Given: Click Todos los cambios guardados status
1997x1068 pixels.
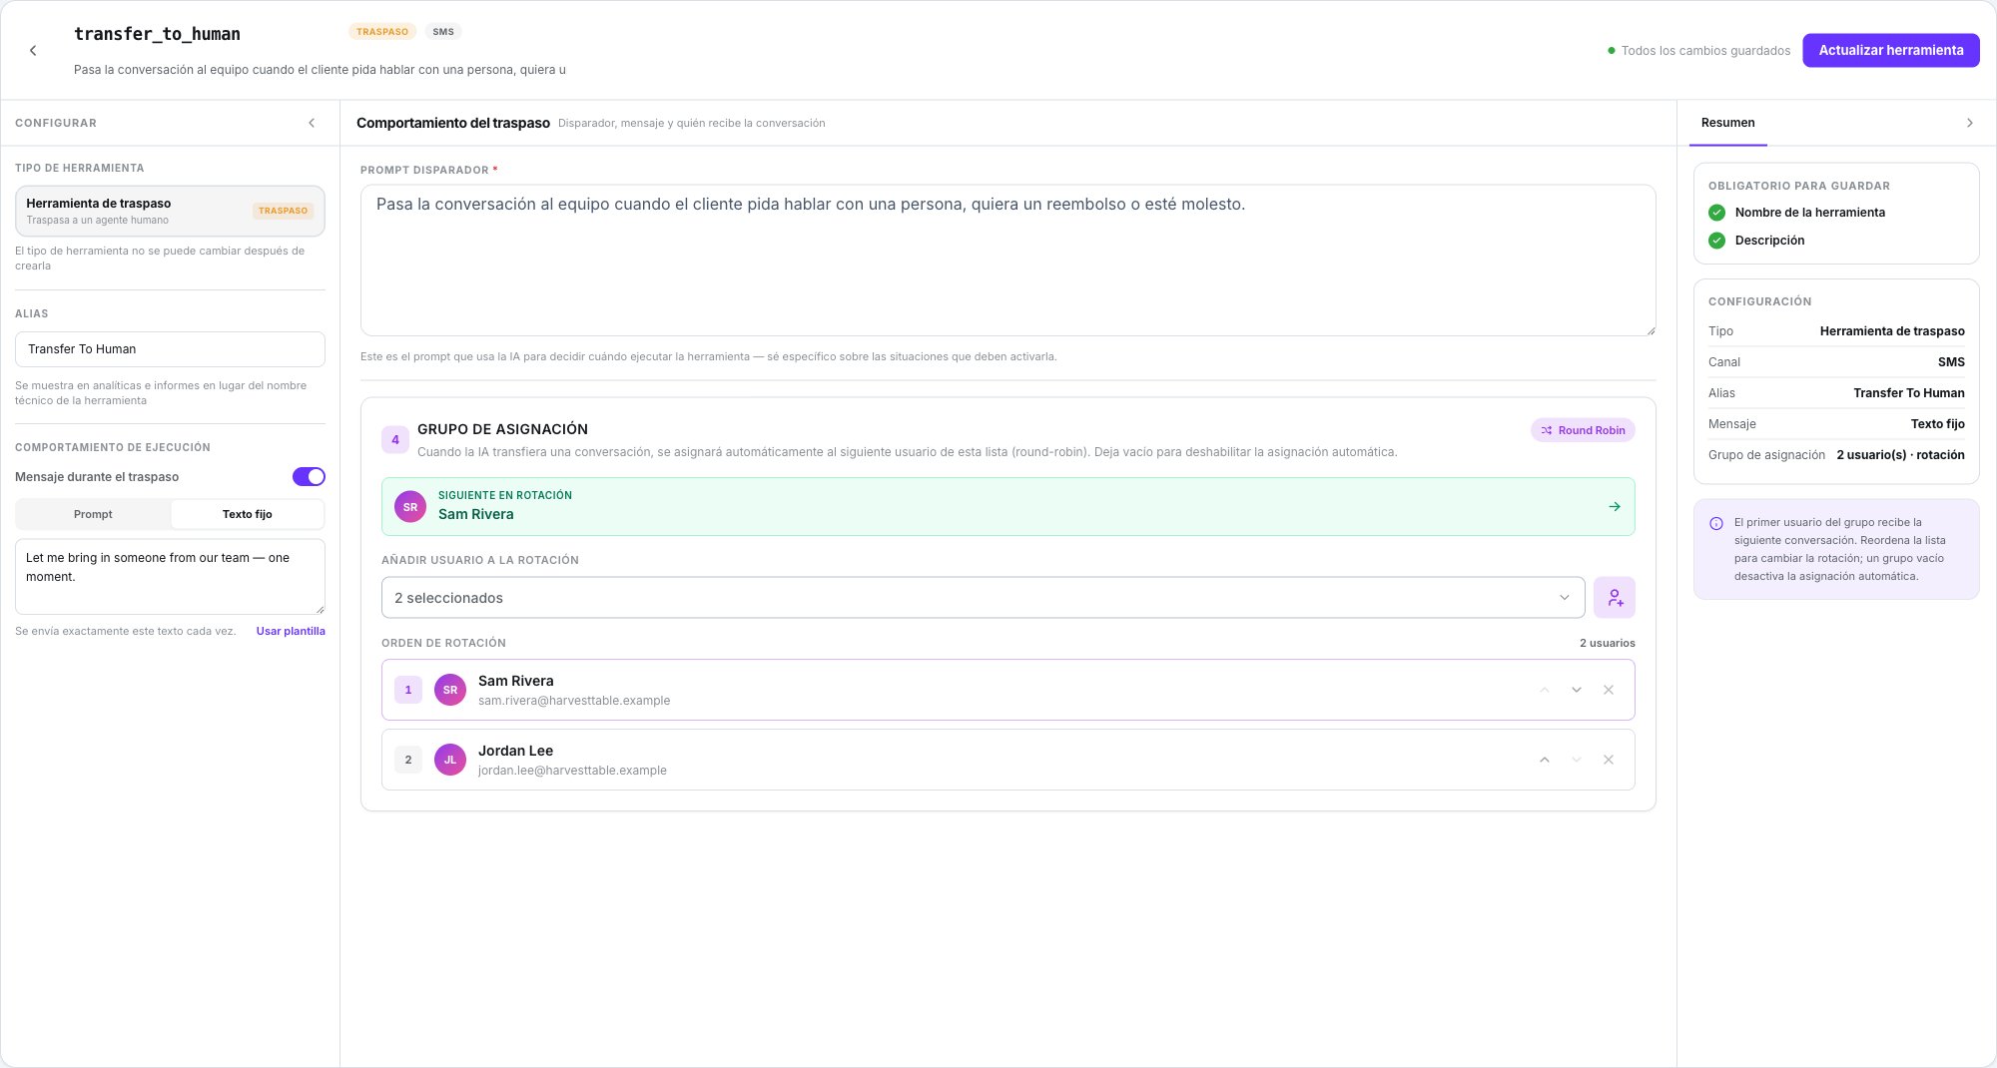Looking at the screenshot, I should 1698,51.
